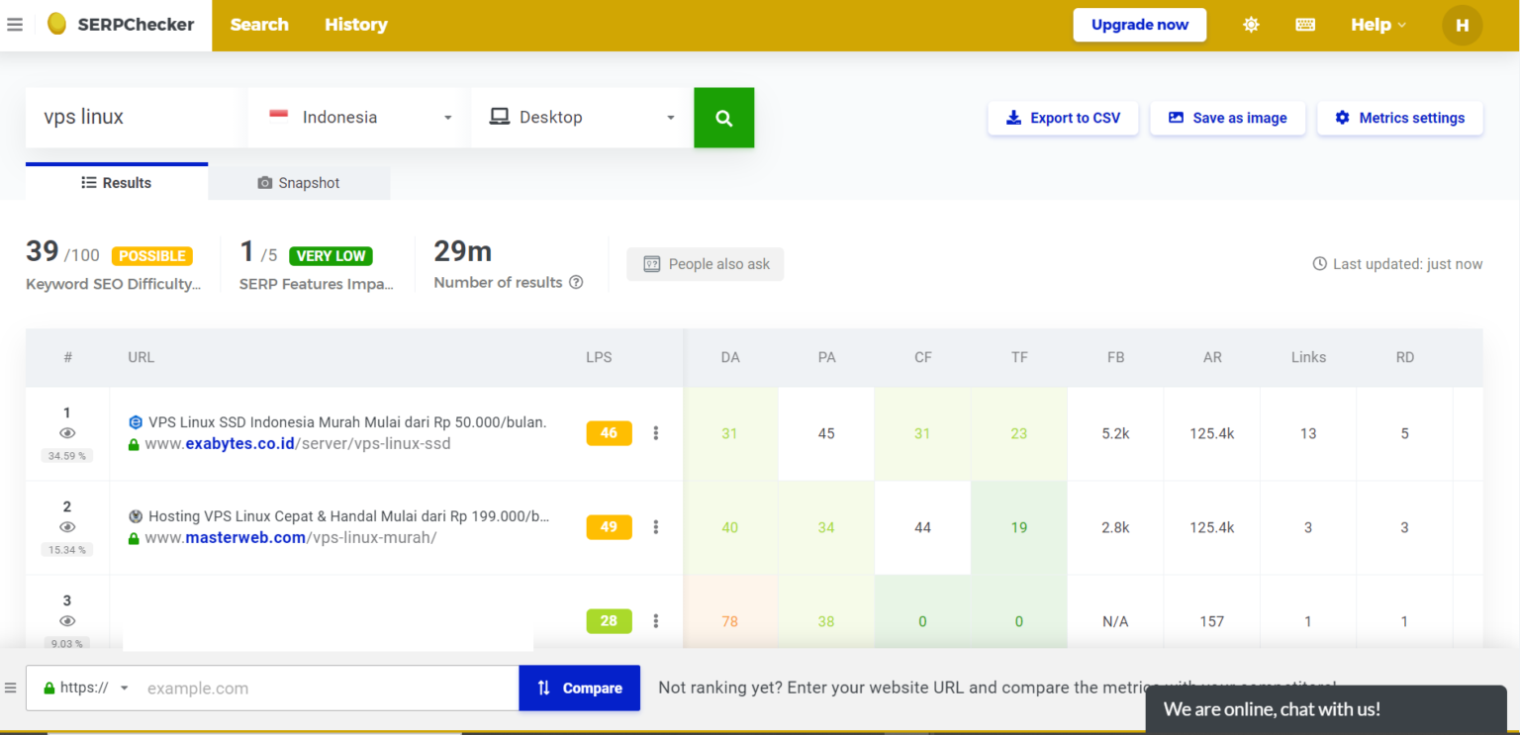This screenshot has height=735, width=1520.
Task: Click the 34.59 % CTR label
Action: [67, 456]
